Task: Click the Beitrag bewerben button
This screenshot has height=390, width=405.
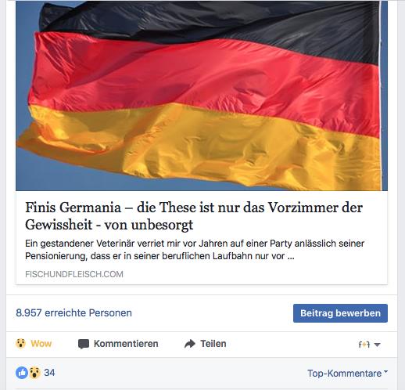Action: pos(340,313)
